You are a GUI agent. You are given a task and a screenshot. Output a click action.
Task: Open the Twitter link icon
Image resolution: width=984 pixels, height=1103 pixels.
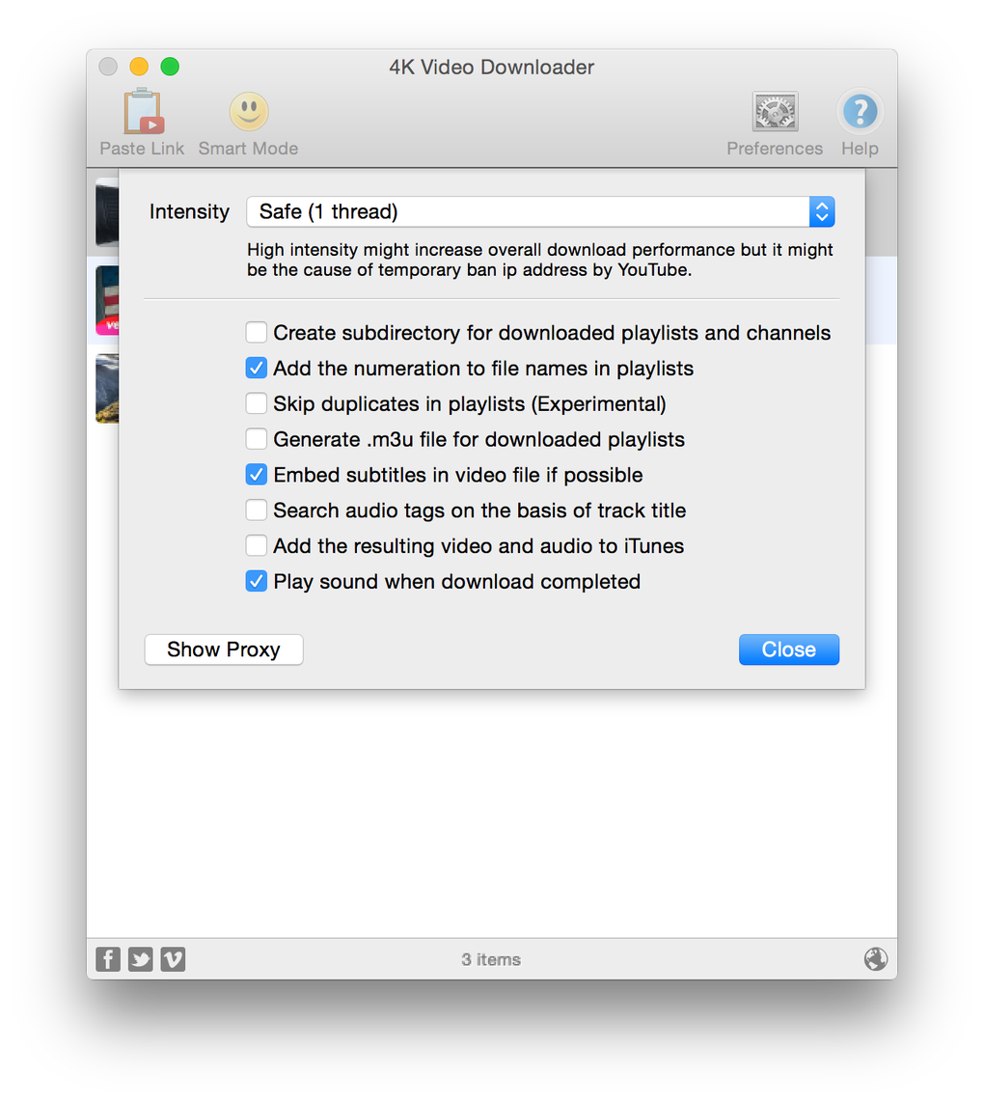click(140, 959)
